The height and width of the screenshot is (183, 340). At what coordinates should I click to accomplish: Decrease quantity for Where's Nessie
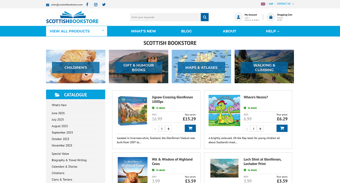click(x=247, y=129)
